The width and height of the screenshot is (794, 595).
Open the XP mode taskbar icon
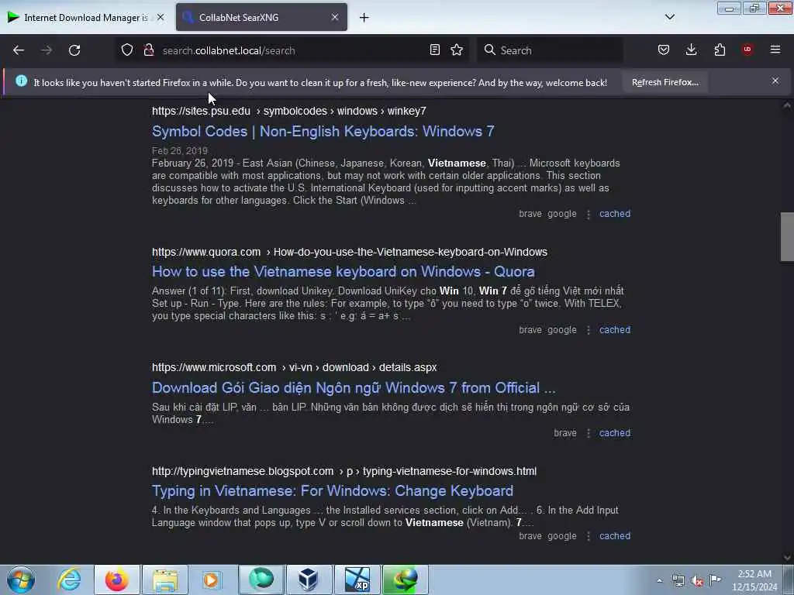pyautogui.click(x=357, y=580)
